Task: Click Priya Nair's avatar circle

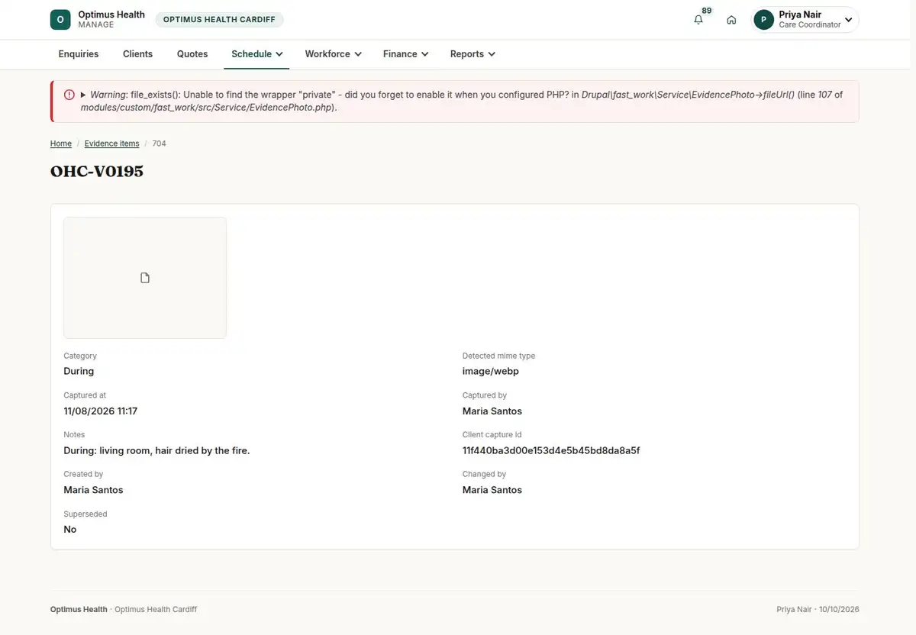Action: click(x=764, y=20)
